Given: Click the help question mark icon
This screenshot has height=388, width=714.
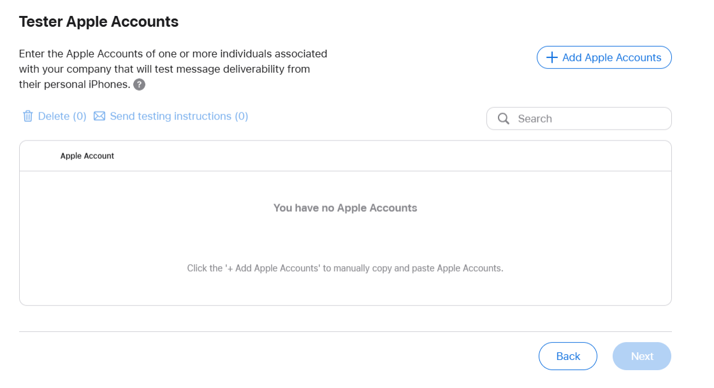Looking at the screenshot, I should point(140,85).
